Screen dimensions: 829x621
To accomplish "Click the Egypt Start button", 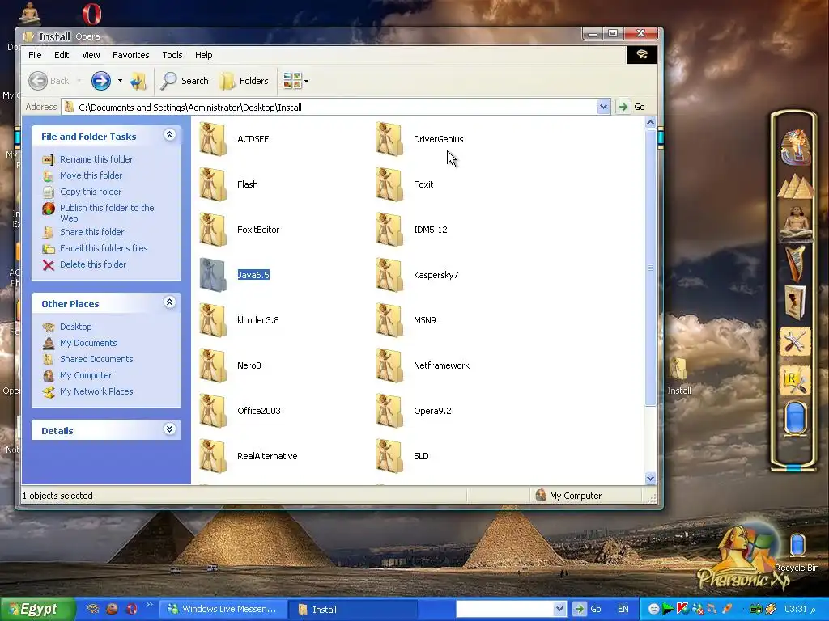I will (x=37, y=609).
